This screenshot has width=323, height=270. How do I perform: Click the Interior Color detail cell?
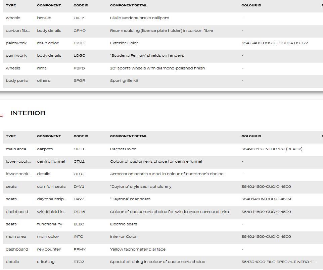(x=124, y=236)
